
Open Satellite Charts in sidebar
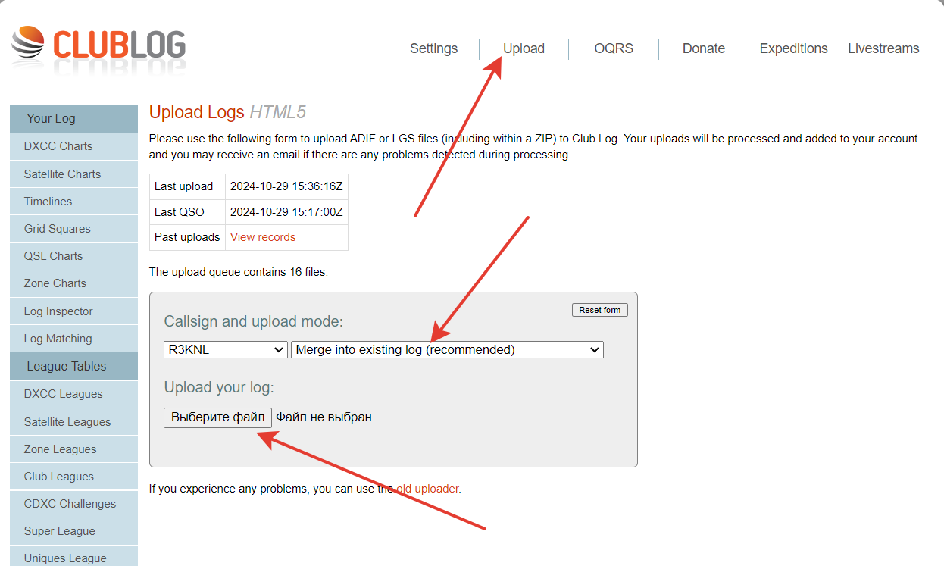[x=73, y=174]
